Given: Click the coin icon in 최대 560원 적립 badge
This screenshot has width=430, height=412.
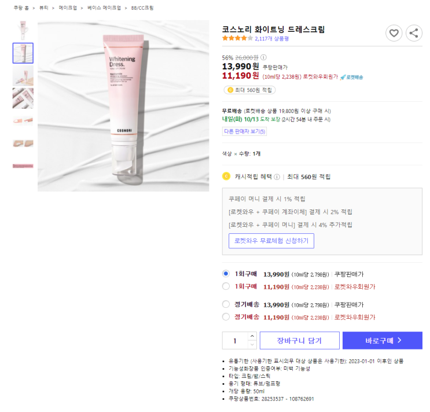Looking at the screenshot, I should pos(230,90).
